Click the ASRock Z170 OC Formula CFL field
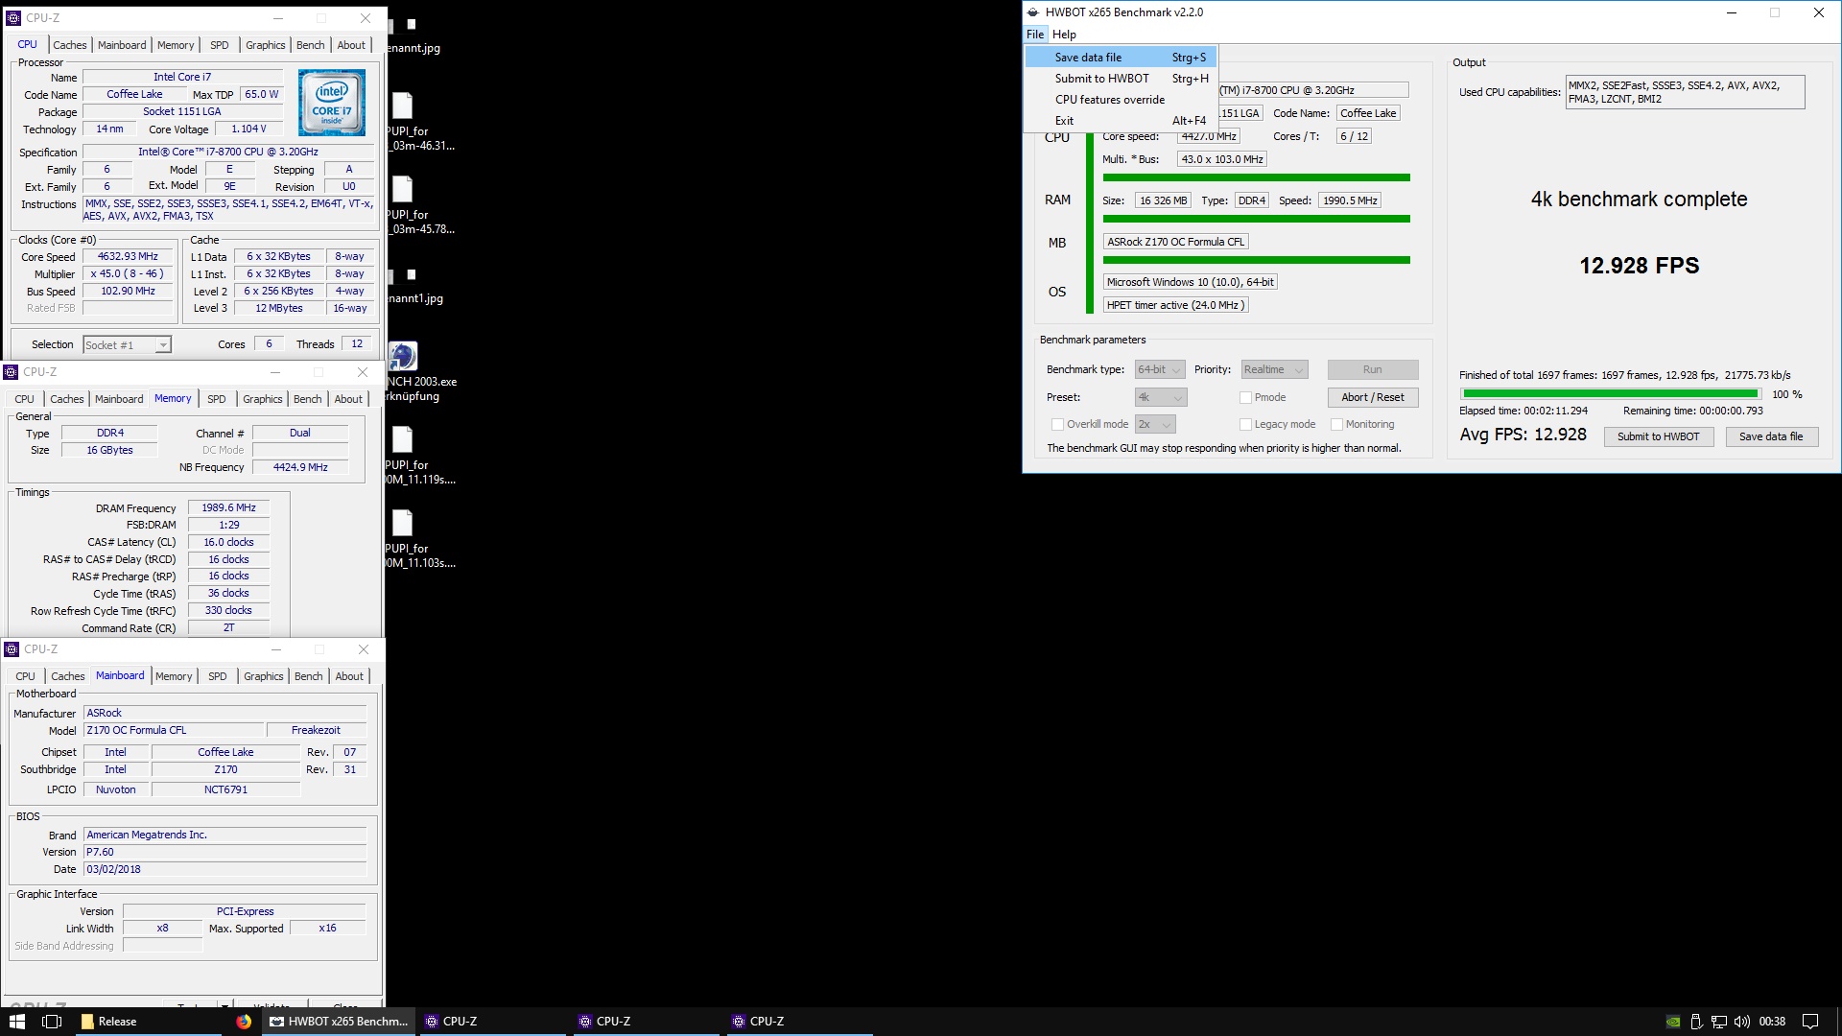The height and width of the screenshot is (1036, 1842). [1175, 242]
